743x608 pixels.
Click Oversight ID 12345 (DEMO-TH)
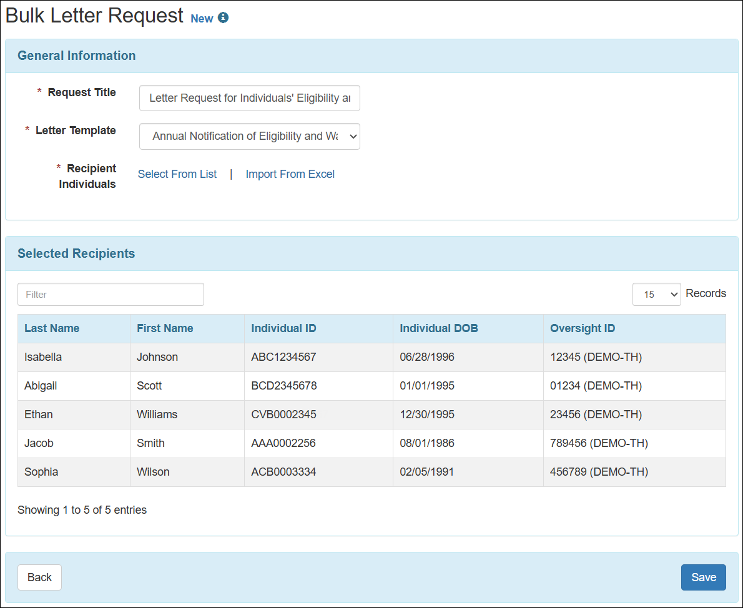(x=634, y=357)
